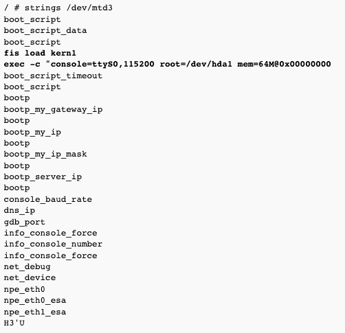Screen dimensions: 345x333
Task: Click the 'npe_eth1_esa' line
Action: pyautogui.click(x=35, y=312)
